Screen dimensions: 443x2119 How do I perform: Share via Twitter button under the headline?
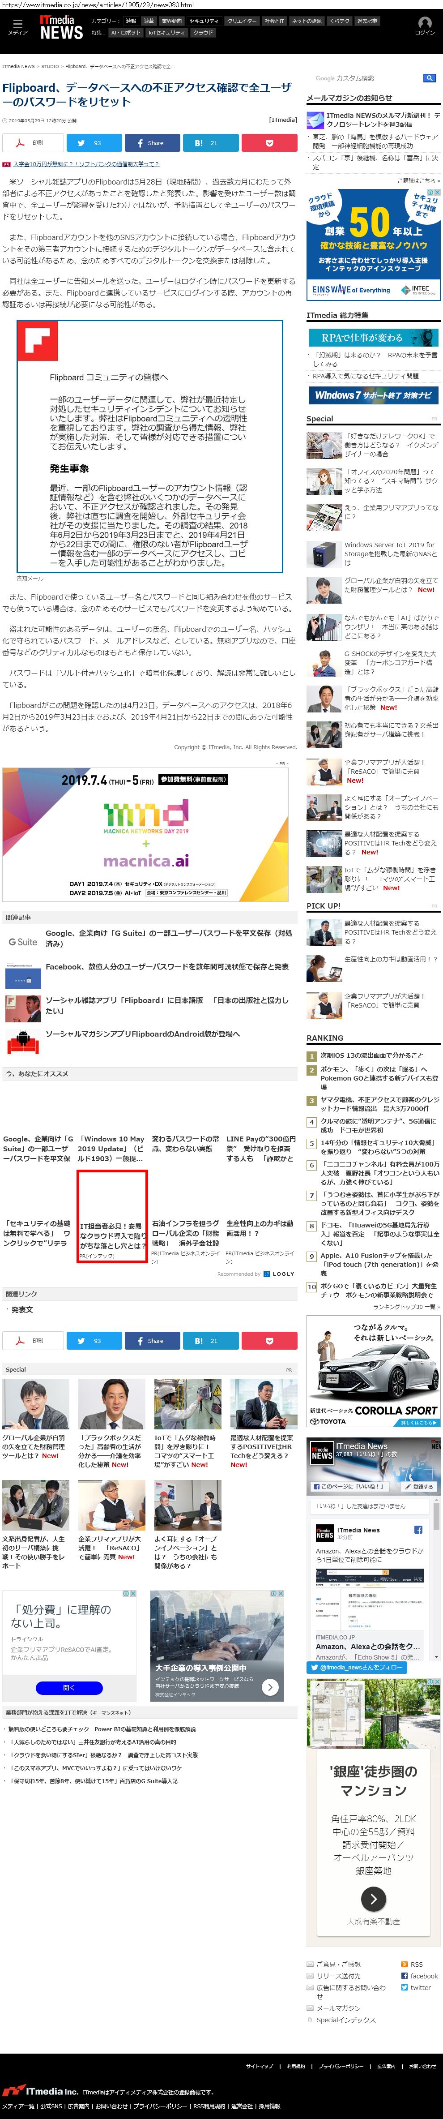pyautogui.click(x=94, y=142)
